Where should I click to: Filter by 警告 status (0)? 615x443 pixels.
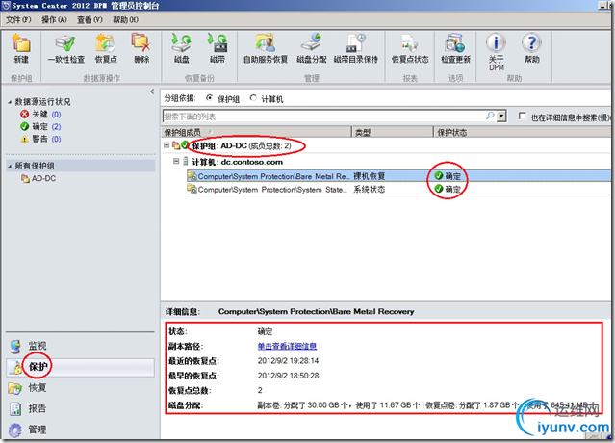coord(40,139)
